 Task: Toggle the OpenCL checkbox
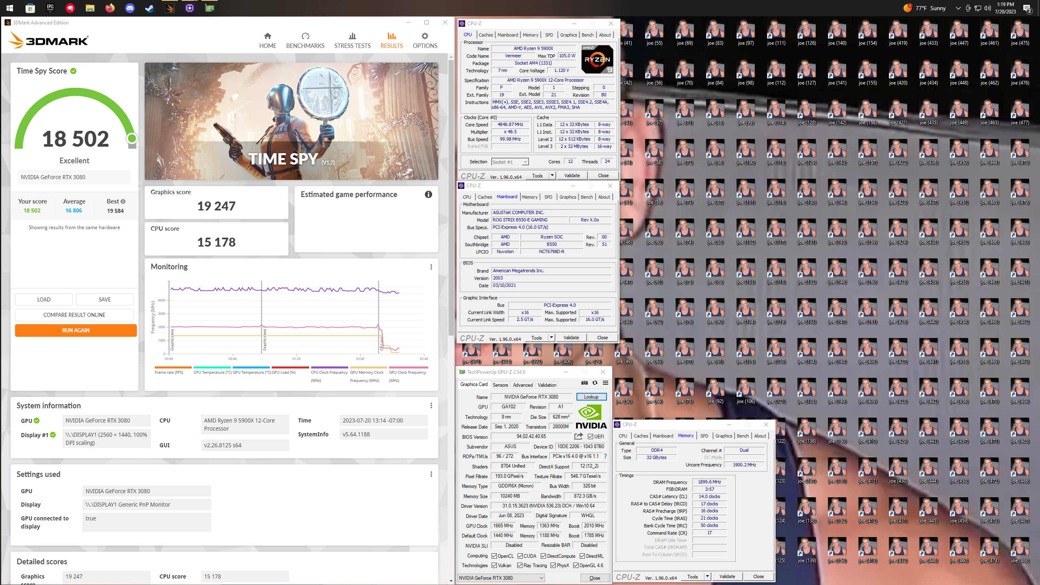494,556
